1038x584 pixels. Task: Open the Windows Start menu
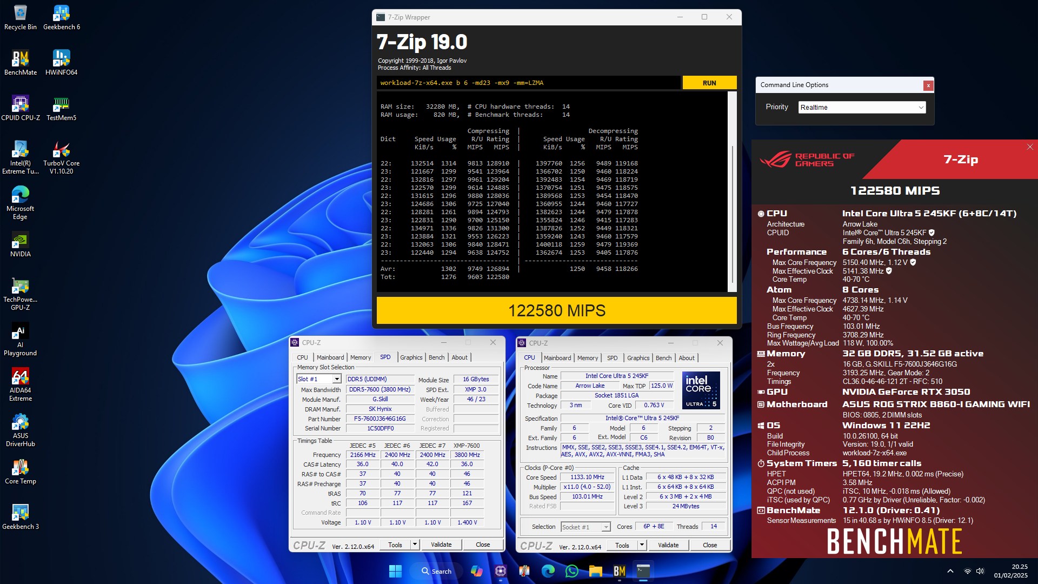tap(395, 571)
